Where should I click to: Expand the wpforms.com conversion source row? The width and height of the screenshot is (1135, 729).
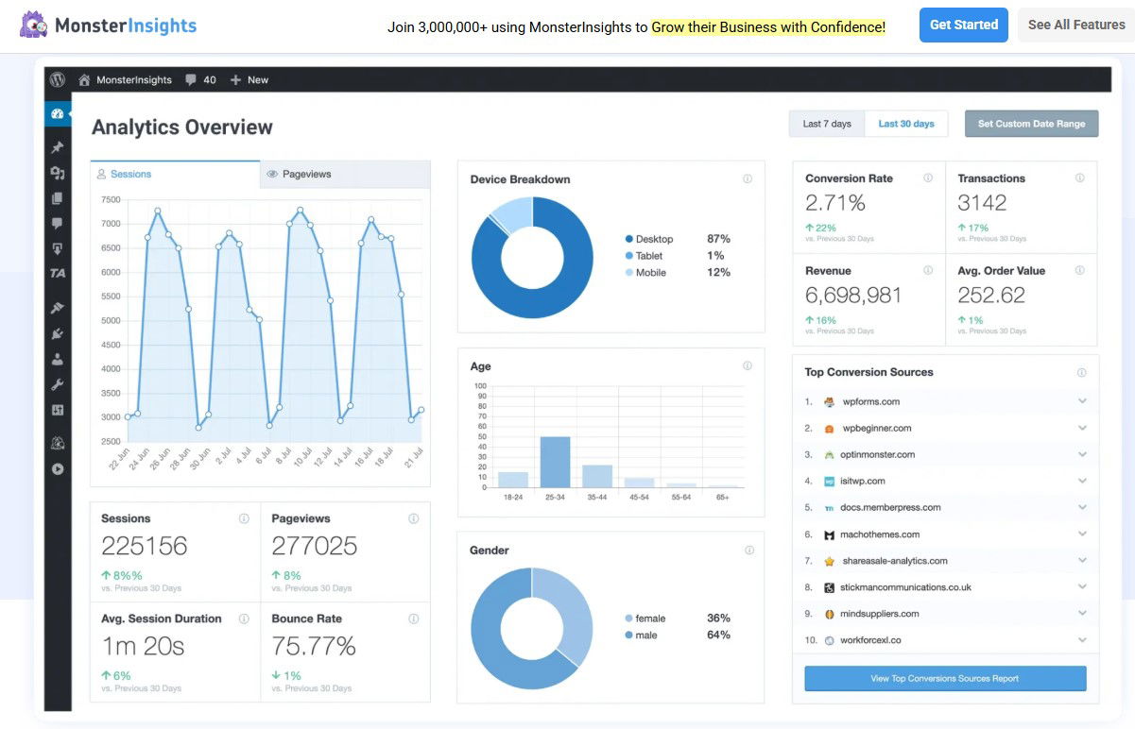tap(1082, 401)
